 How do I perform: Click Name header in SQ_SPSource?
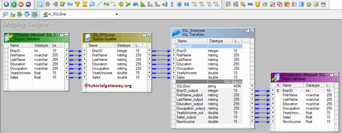point(101,45)
